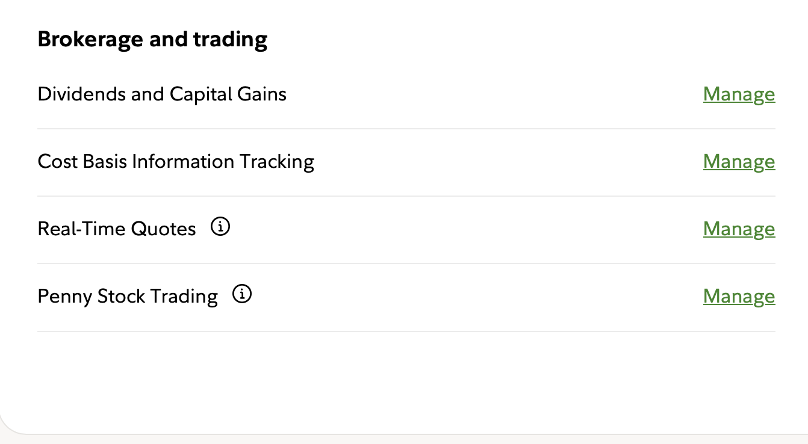
Task: Click the info icon beside Real-Time Quotes
Action: pyautogui.click(x=221, y=227)
